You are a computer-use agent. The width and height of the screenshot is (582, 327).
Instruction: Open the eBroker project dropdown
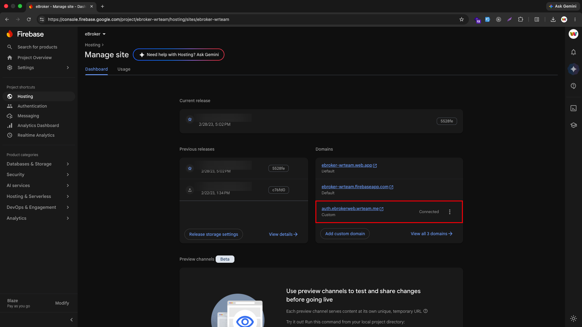[x=95, y=34]
